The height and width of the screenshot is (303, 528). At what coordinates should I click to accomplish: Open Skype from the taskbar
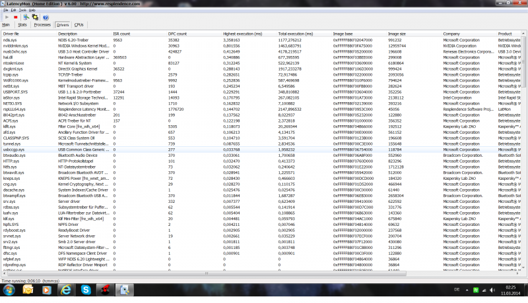(x=86, y=290)
